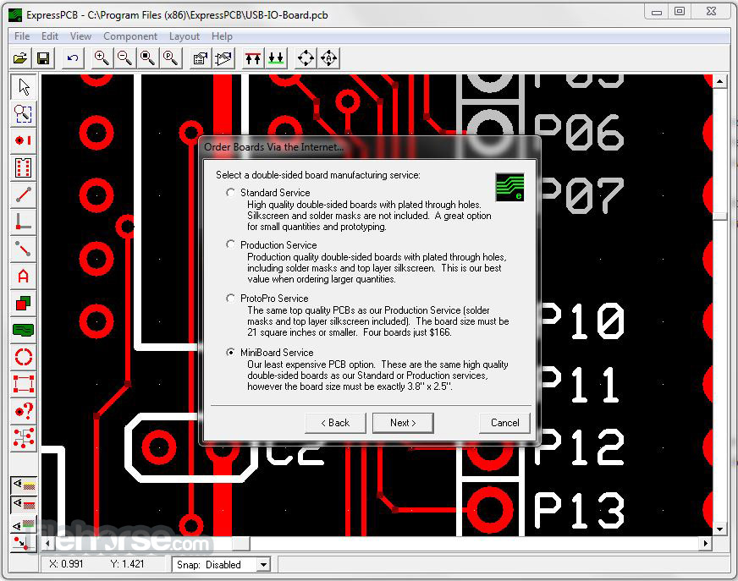Screen dimensions: 738x581
Task: Open the View menu
Action: pos(80,36)
